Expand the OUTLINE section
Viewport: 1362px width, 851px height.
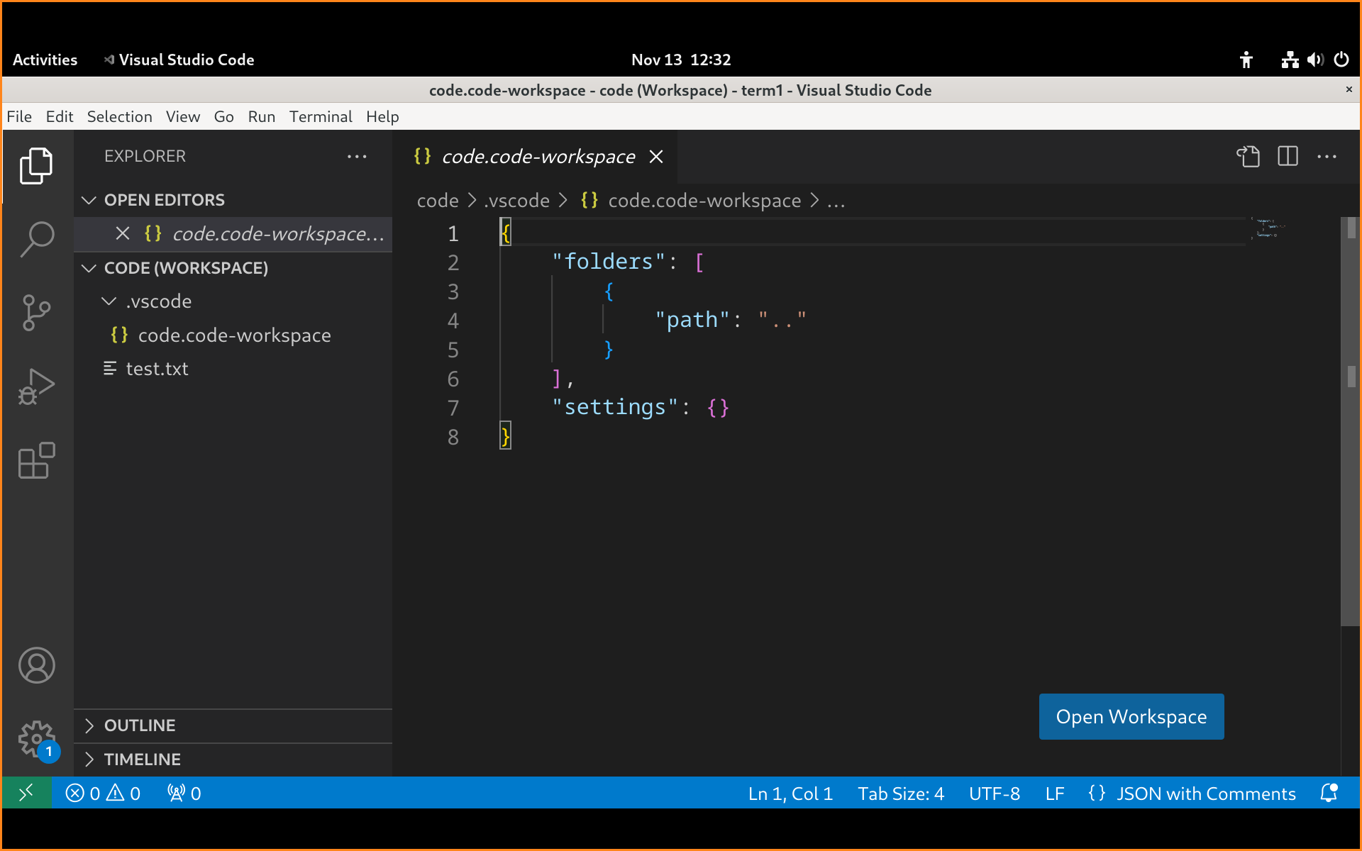pos(140,725)
